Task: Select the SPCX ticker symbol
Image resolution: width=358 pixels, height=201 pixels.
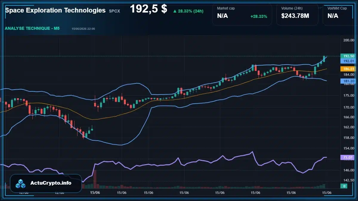Action: (114, 11)
